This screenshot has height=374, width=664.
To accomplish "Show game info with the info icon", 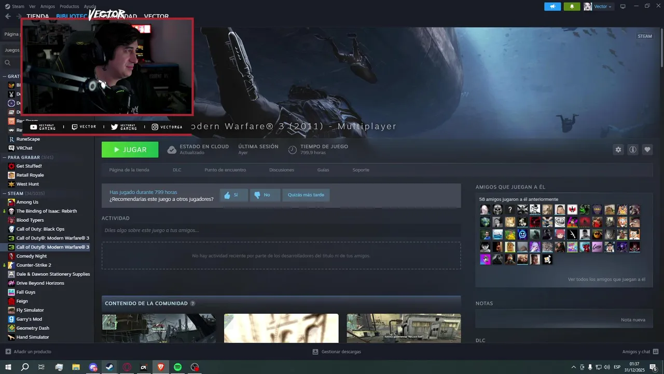I will click(x=633, y=150).
